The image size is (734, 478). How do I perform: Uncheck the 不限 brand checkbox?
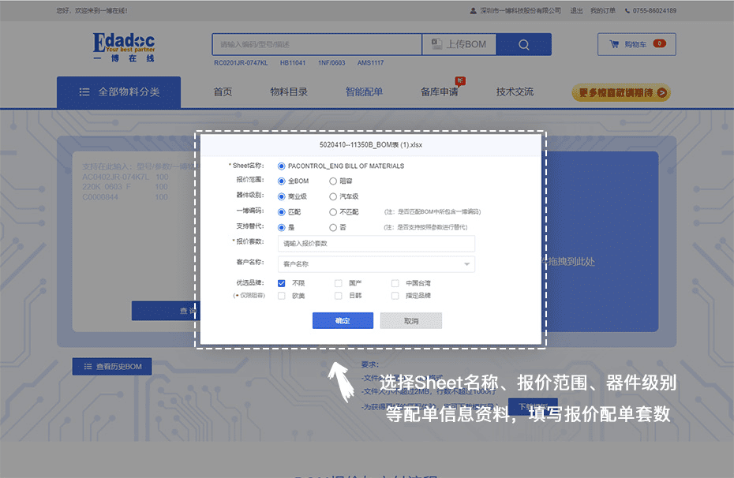pyautogui.click(x=282, y=283)
